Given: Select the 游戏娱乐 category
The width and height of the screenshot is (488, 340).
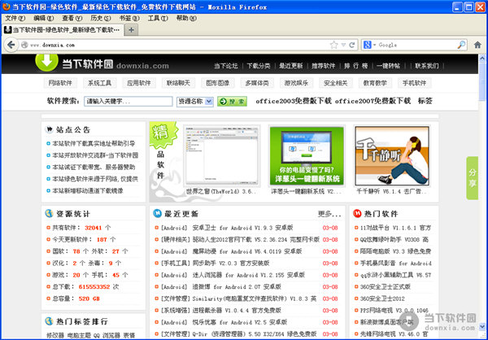Looking at the screenshot, I should click(296, 83).
